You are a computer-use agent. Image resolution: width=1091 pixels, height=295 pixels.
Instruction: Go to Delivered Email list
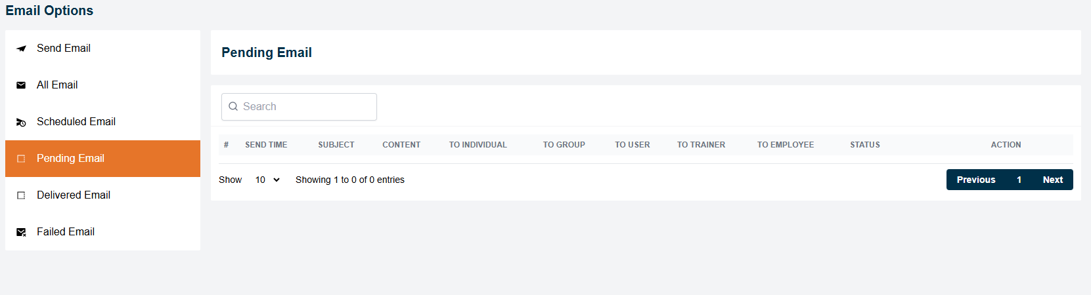pyautogui.click(x=74, y=195)
